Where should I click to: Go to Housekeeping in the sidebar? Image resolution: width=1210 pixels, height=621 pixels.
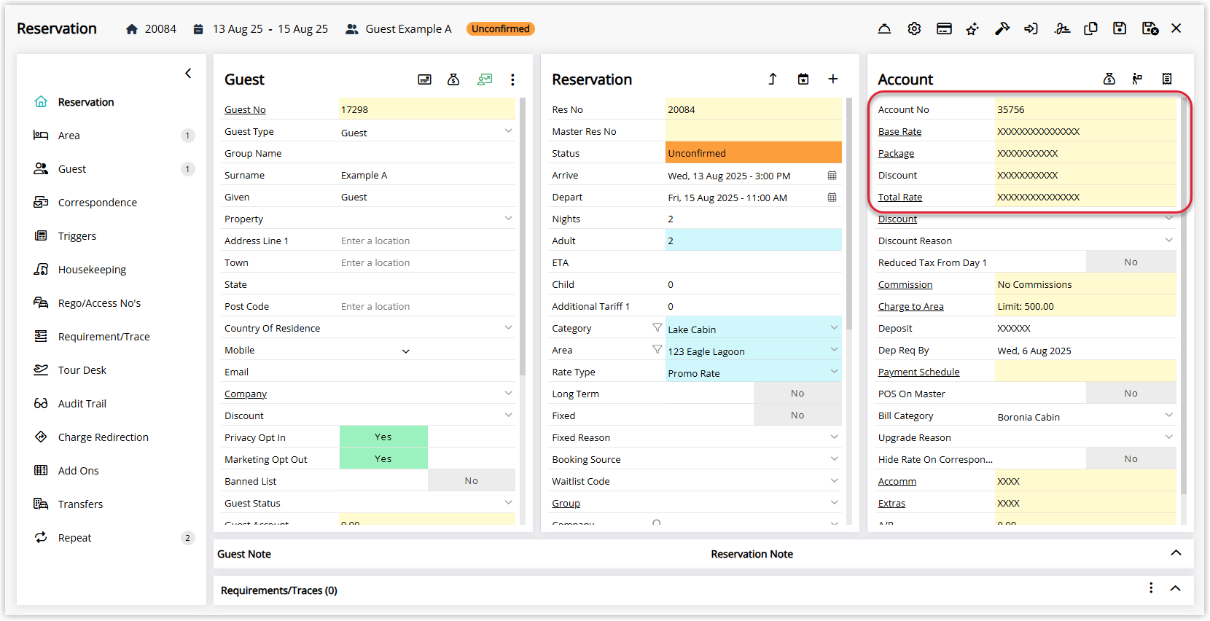(92, 270)
